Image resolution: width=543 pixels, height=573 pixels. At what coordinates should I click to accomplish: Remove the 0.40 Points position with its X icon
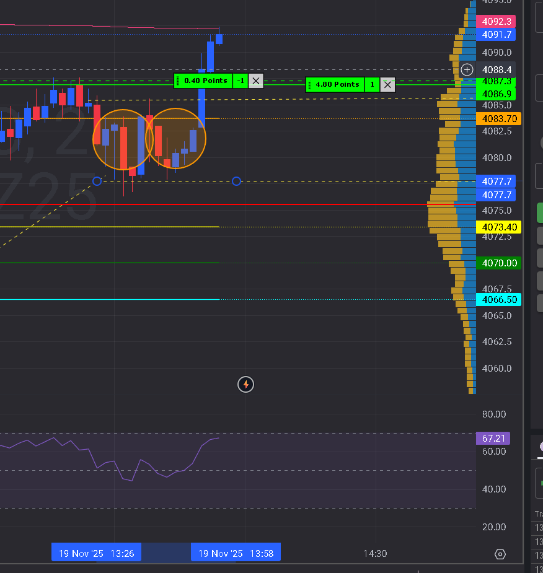255,81
